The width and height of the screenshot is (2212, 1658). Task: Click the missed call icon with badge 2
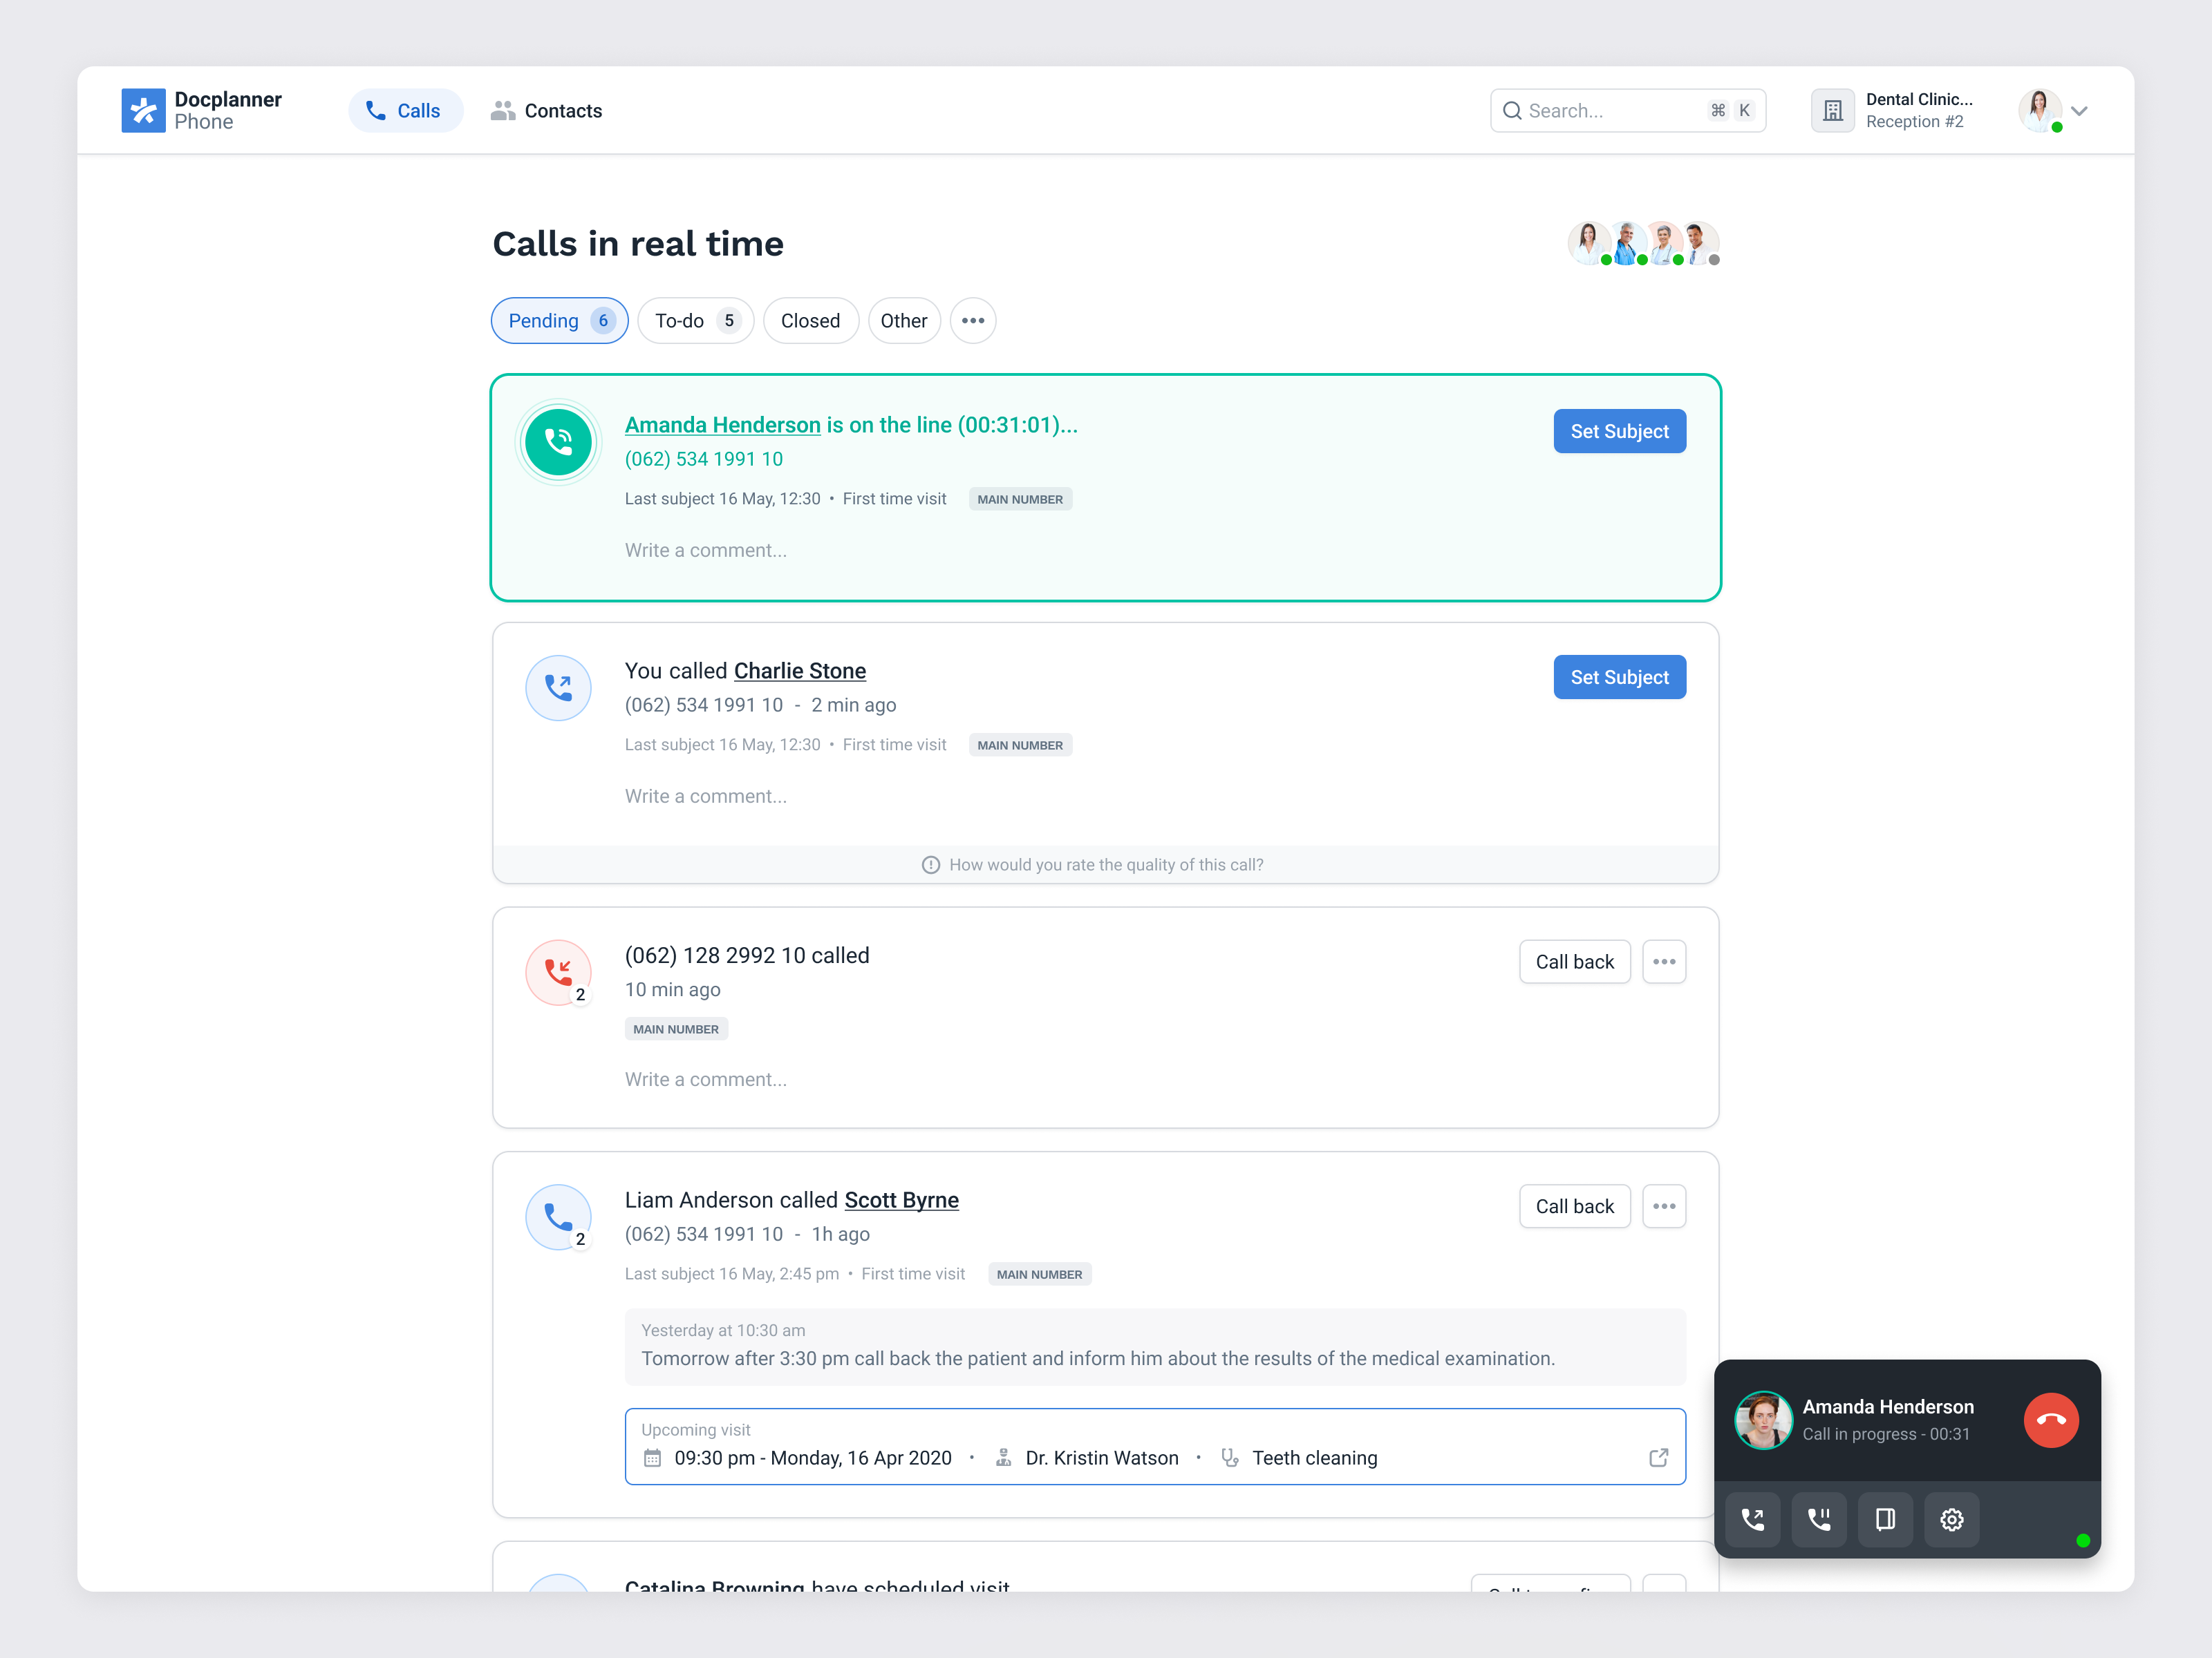558,971
